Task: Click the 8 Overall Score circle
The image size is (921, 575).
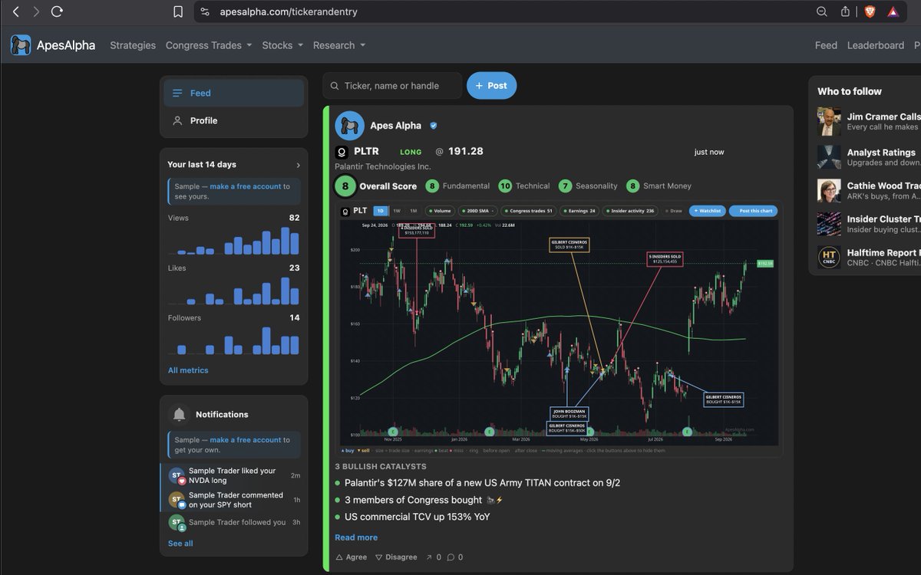Action: pos(345,186)
